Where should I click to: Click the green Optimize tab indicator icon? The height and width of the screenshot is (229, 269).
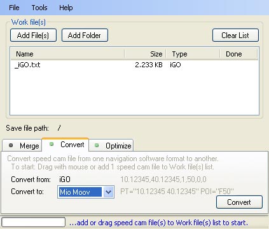pyautogui.click(x=97, y=145)
